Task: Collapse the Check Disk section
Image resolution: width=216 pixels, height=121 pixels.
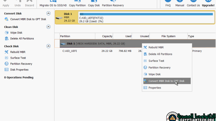Action: [48, 46]
